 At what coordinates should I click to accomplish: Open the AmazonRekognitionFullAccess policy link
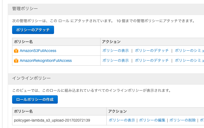[46, 61]
